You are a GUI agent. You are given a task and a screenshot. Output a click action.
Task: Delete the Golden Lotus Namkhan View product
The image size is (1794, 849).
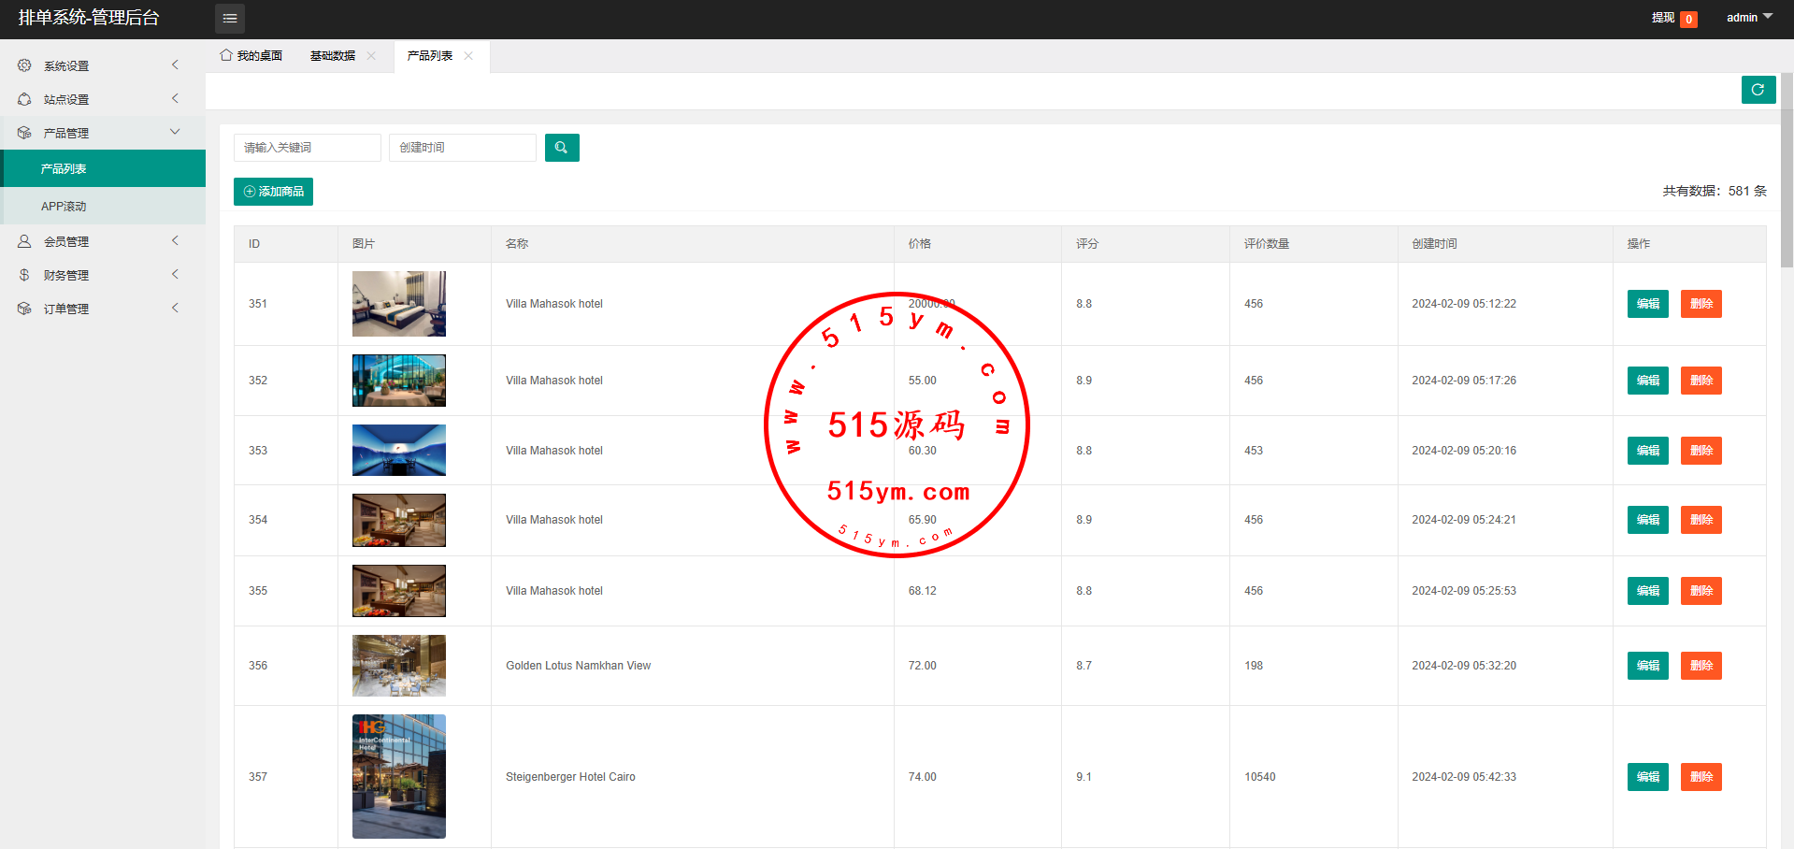[x=1701, y=666]
